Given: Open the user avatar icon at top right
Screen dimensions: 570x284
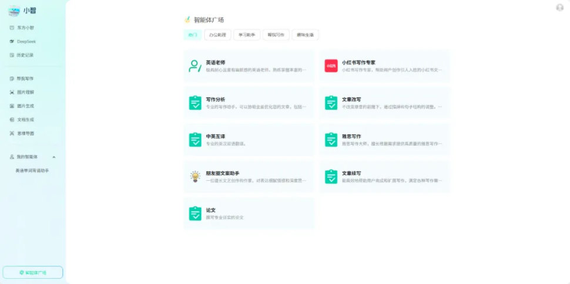Looking at the screenshot, I should point(559,8).
